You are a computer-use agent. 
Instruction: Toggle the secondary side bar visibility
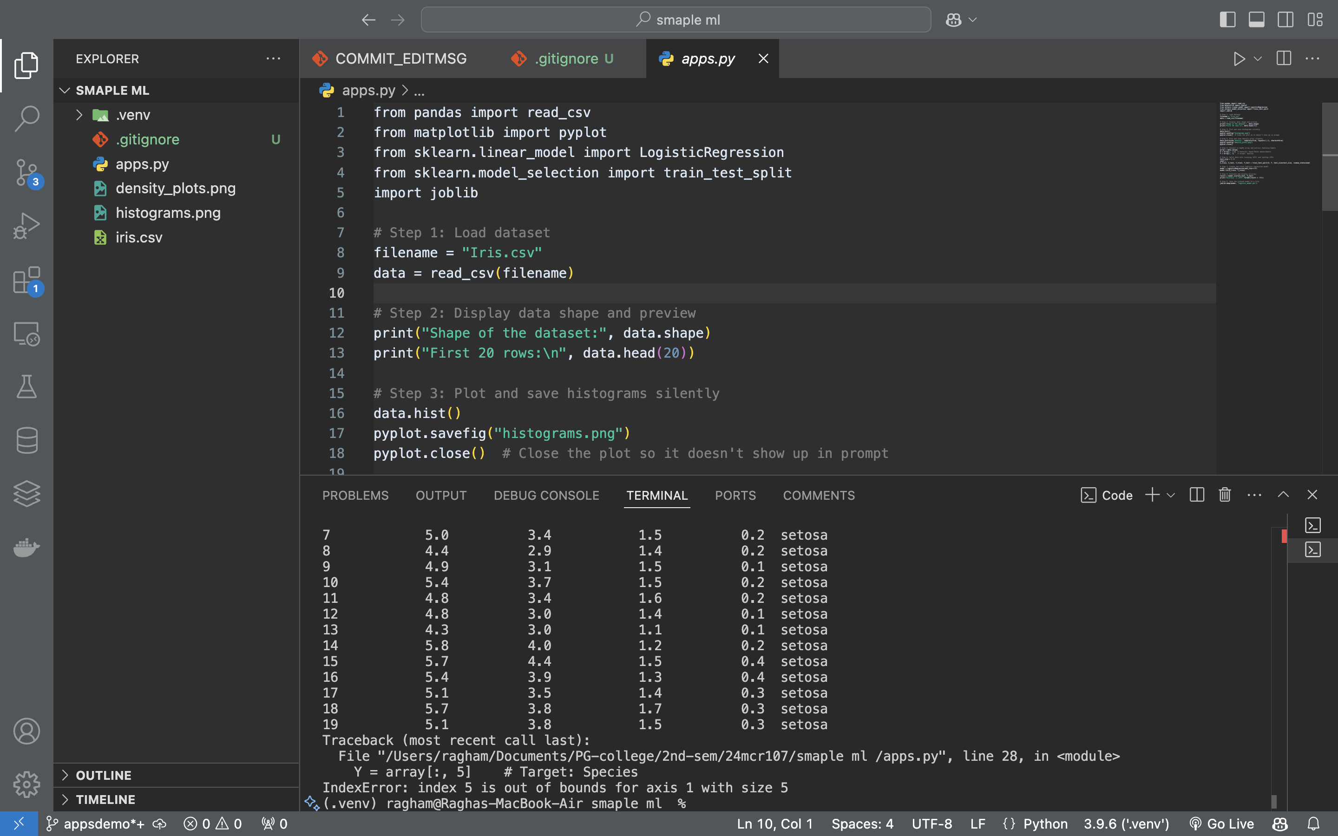(x=1286, y=20)
